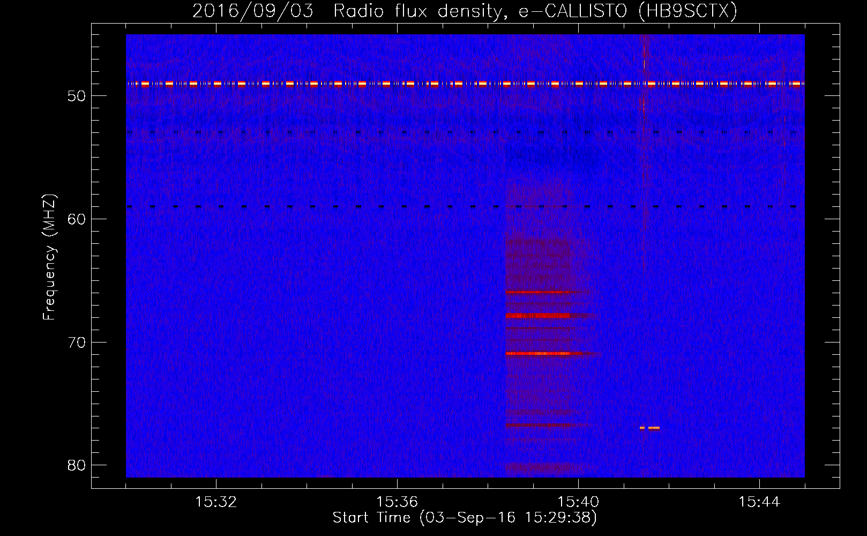
Task: Click the 'Frequency (MHZ)' axis label
Action: point(49,257)
